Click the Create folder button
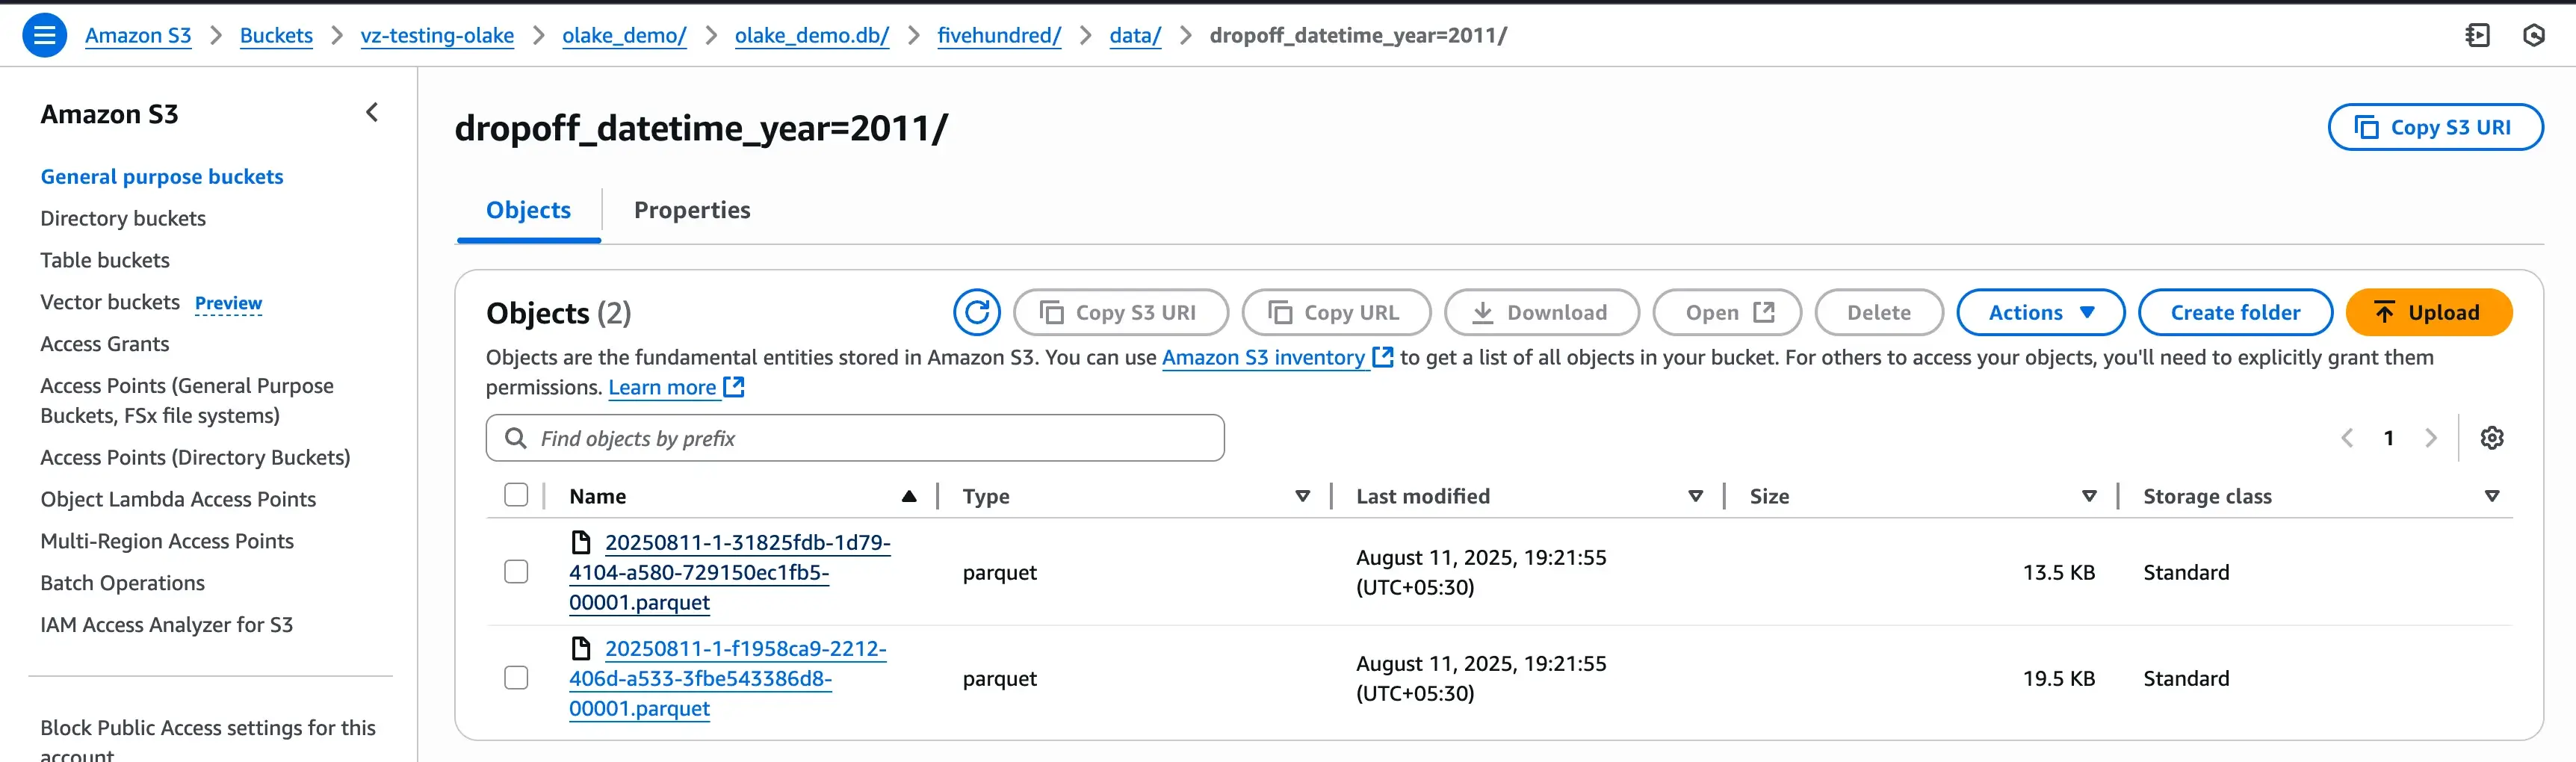The image size is (2576, 762). pos(2234,313)
